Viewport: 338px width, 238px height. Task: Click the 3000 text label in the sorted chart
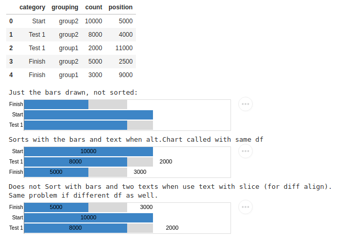[x=140, y=172]
